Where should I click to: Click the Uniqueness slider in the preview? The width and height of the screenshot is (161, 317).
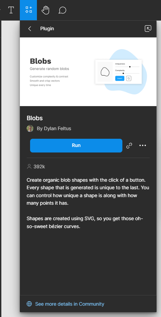click(127, 67)
